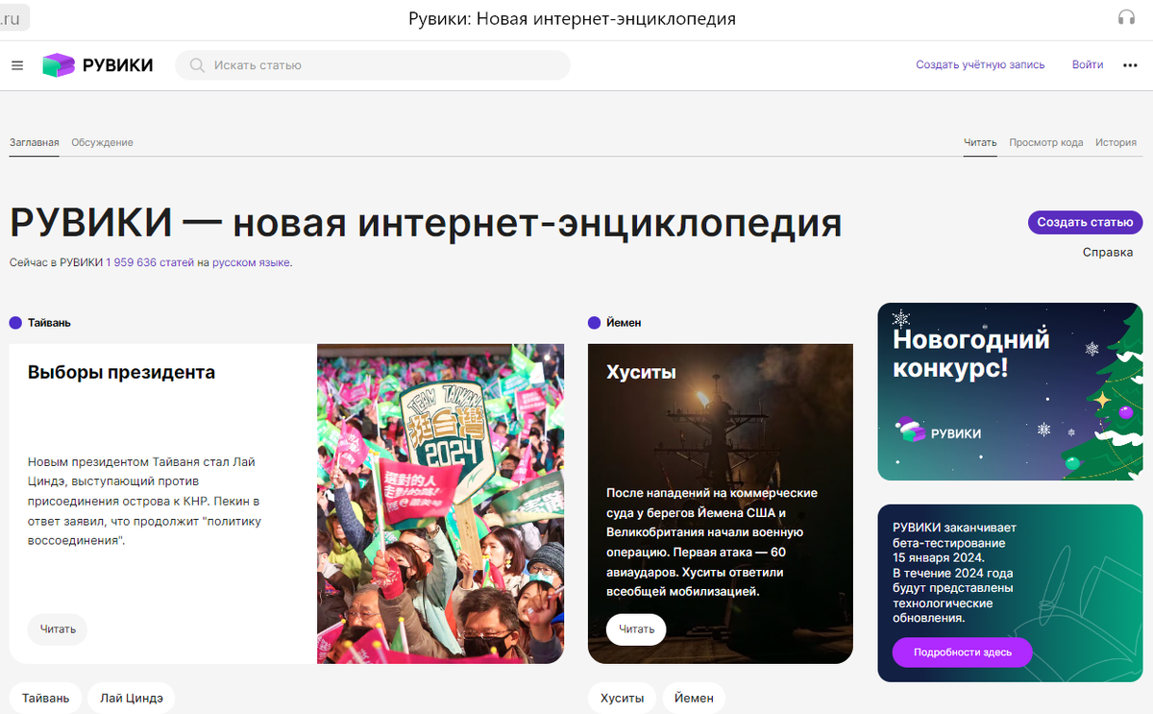The image size is (1153, 714).
Task: Click the .ru address fragment
Action: [11, 17]
